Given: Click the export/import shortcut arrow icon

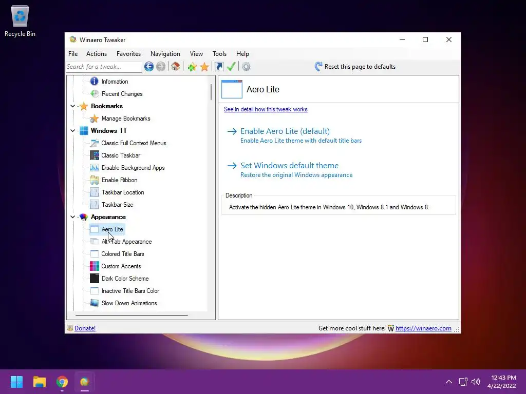Looking at the screenshot, I should click(219, 67).
